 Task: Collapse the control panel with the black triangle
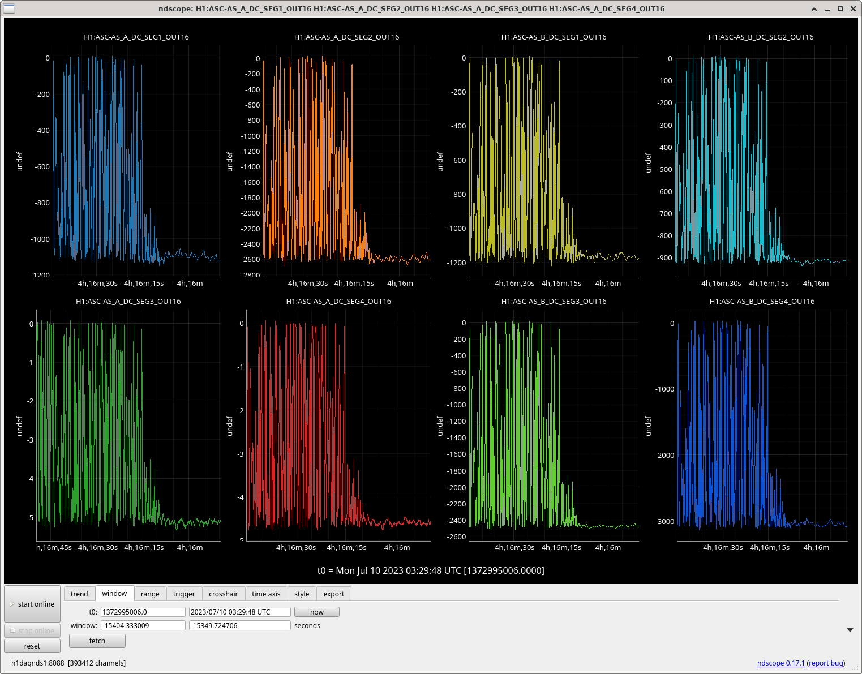pos(850,630)
